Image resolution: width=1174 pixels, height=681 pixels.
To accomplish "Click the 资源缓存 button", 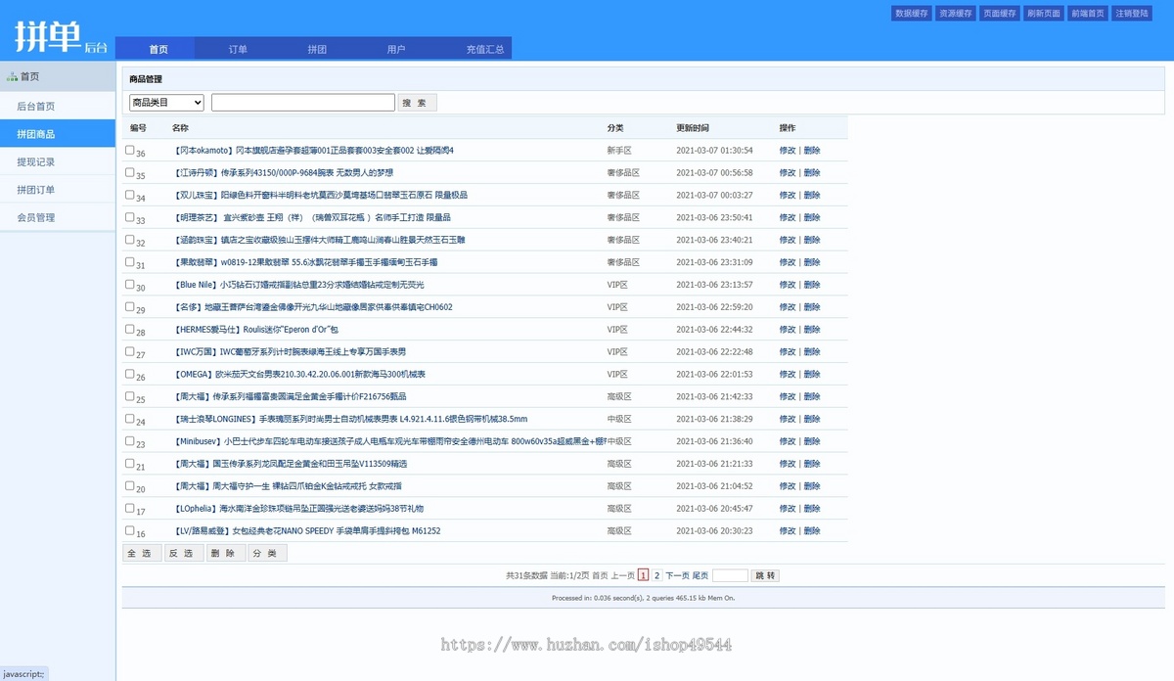I will pos(956,14).
